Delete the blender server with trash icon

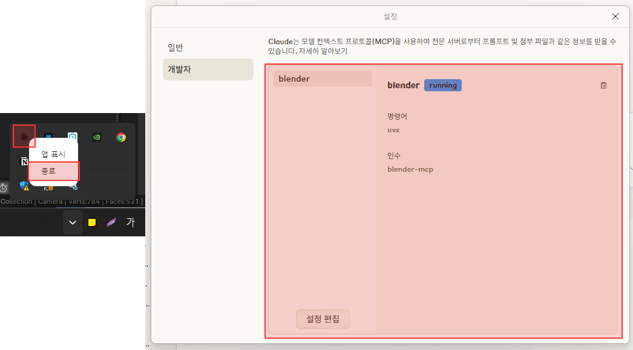click(603, 85)
